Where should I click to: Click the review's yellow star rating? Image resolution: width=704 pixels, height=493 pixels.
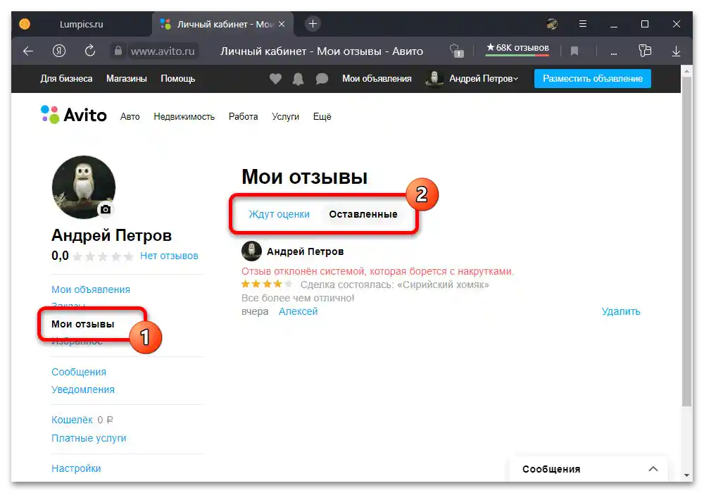pos(267,285)
